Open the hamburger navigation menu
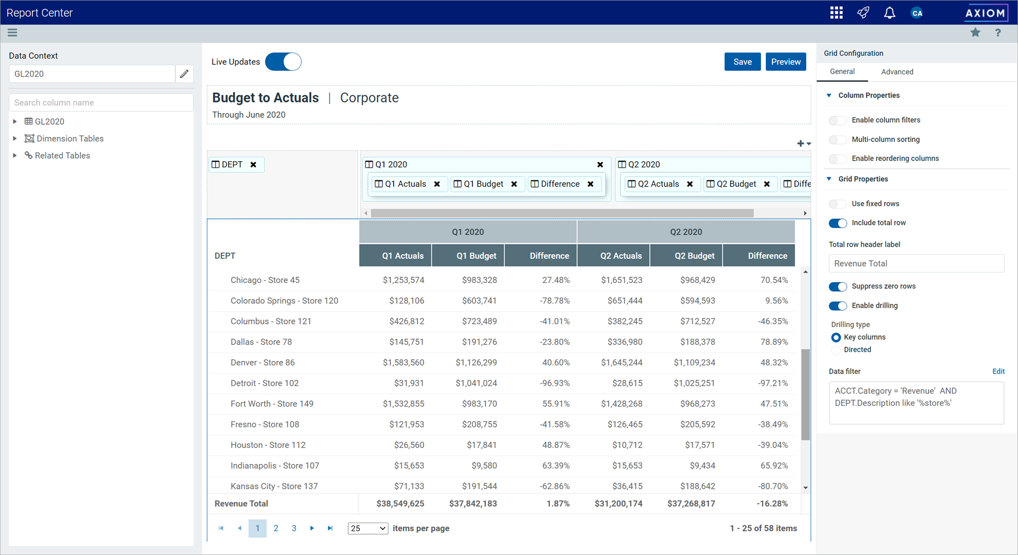The width and height of the screenshot is (1018, 555). [13, 33]
